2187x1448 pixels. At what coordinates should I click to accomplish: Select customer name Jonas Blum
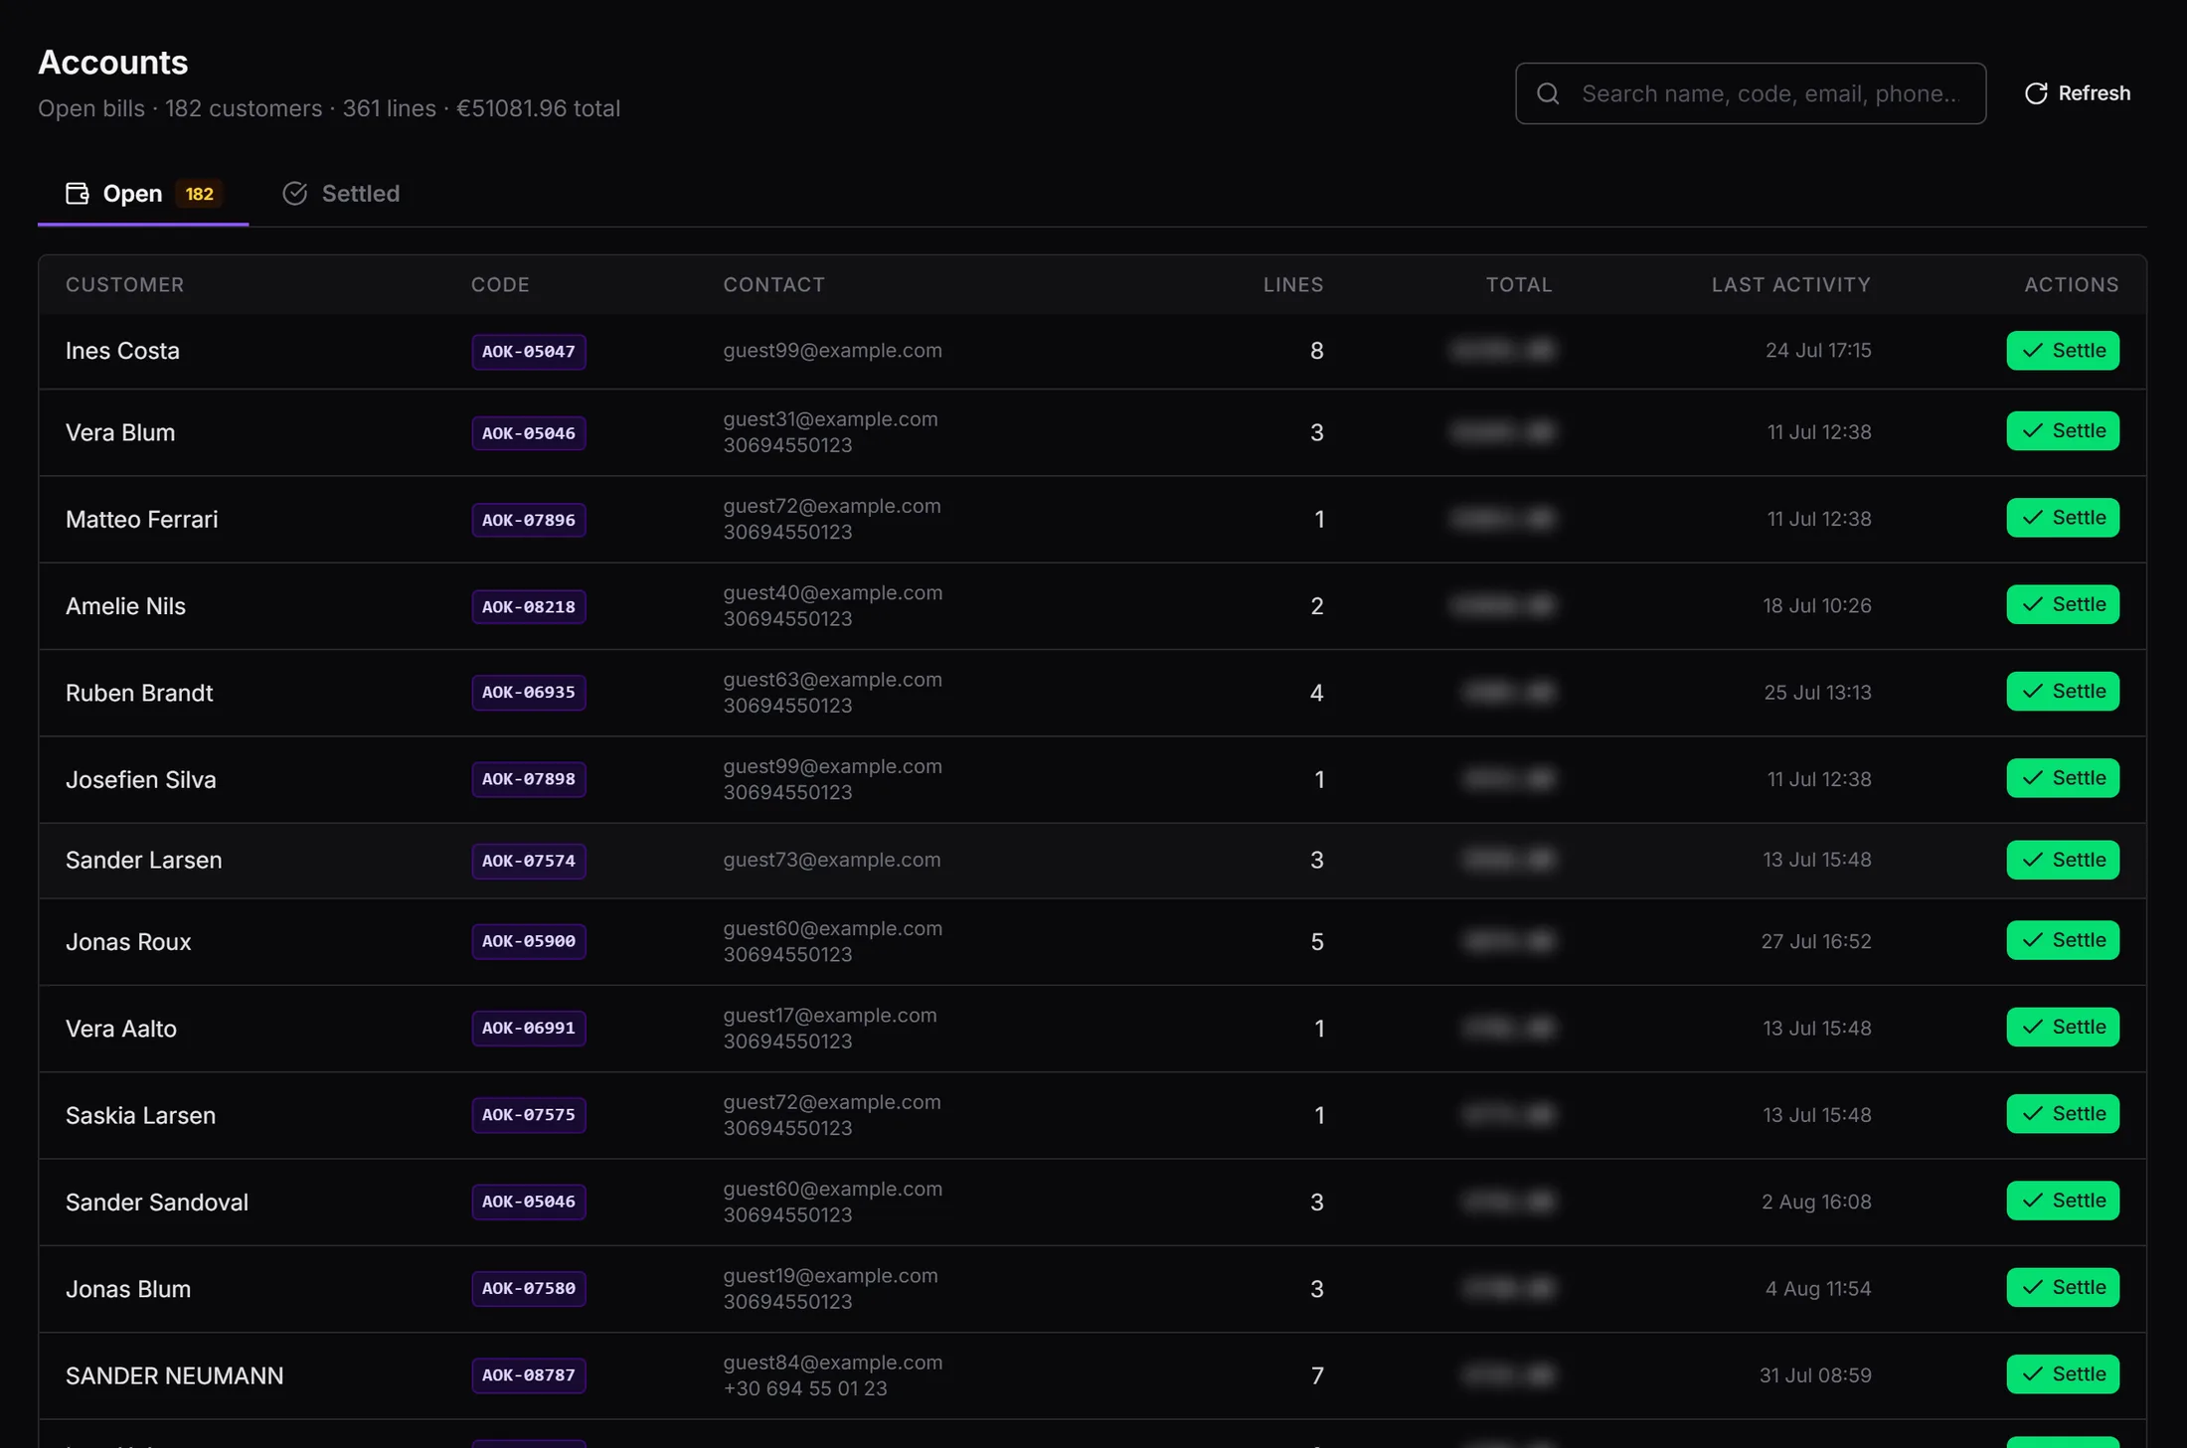coord(128,1289)
